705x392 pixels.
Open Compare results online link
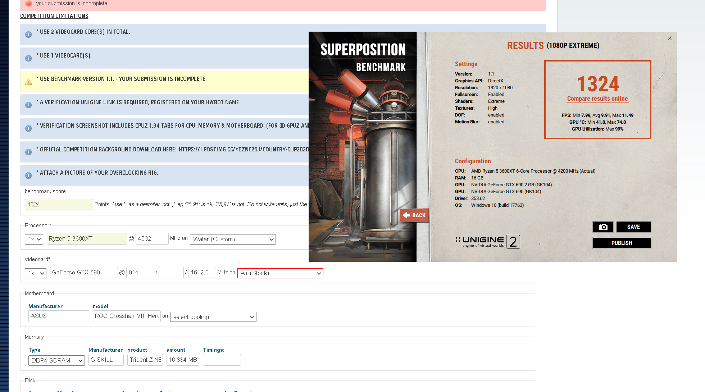click(x=597, y=99)
